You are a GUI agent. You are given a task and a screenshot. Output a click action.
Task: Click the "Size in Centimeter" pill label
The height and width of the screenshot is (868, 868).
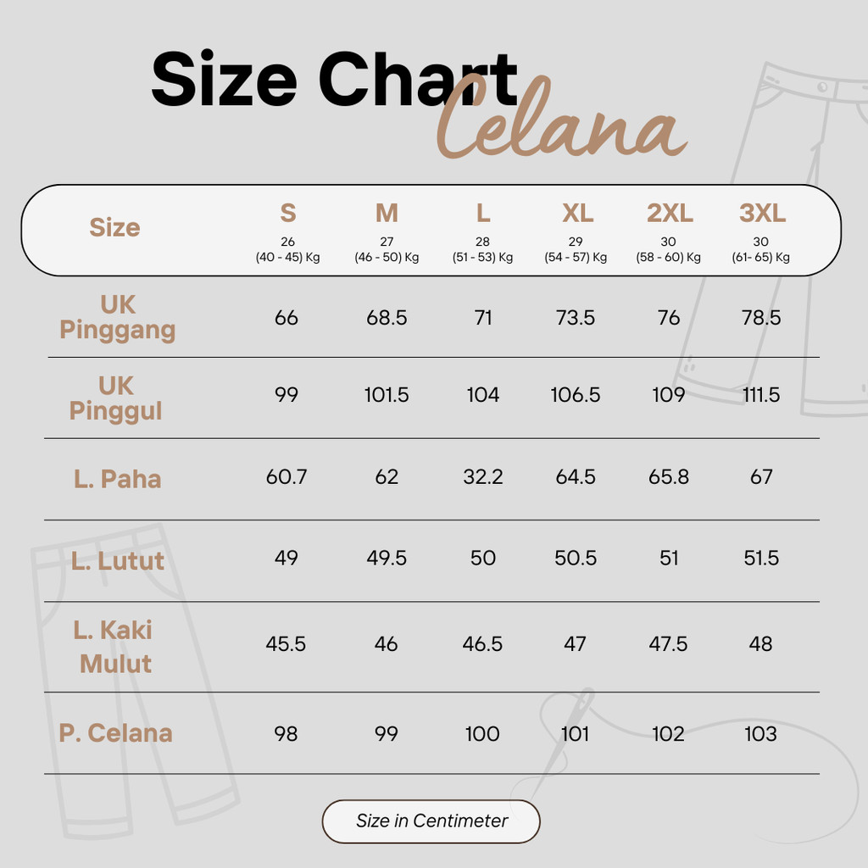coord(431,821)
